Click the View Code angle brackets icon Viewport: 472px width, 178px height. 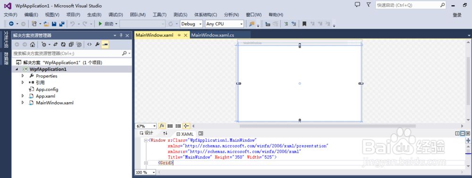(x=89, y=44)
